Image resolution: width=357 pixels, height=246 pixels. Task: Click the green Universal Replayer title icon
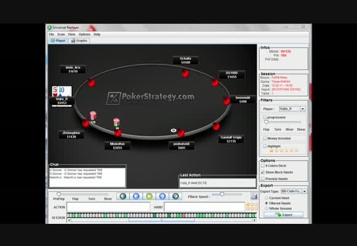pyautogui.click(x=49, y=28)
